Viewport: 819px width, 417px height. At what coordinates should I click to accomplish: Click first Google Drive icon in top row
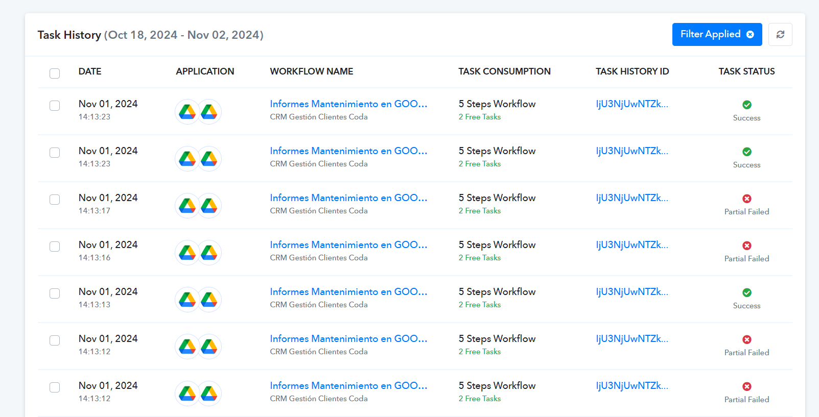[188, 112]
